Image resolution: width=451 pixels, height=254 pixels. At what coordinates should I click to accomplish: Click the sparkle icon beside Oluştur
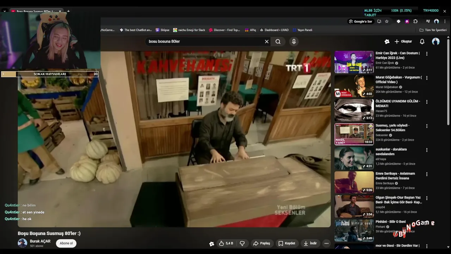click(387, 42)
